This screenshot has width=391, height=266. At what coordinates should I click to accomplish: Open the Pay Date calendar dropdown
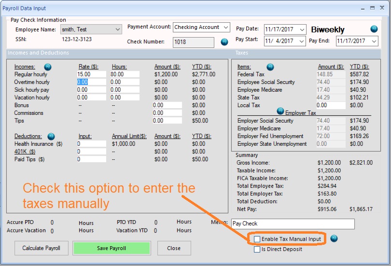302,30
